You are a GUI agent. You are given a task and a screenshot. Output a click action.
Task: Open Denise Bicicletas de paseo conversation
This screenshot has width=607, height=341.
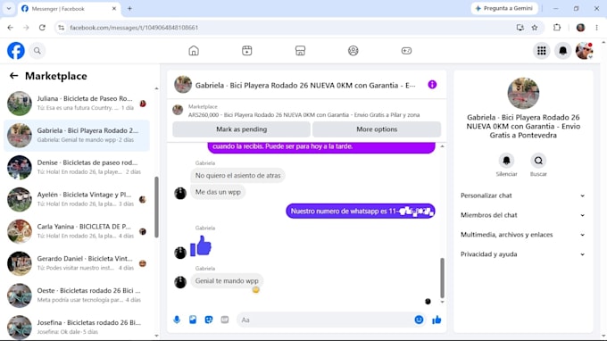(x=77, y=168)
